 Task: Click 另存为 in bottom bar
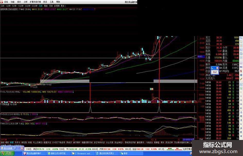click(x=17, y=142)
